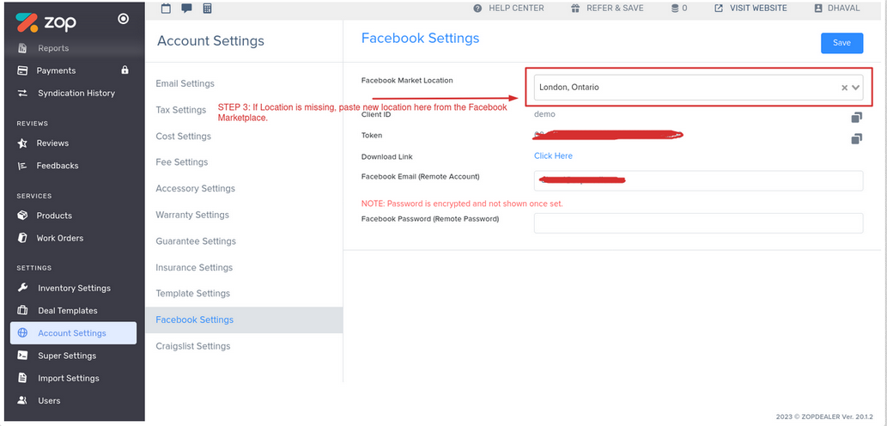The height and width of the screenshot is (426, 887).
Task: Switch to Warranty Settings
Action: tap(192, 215)
